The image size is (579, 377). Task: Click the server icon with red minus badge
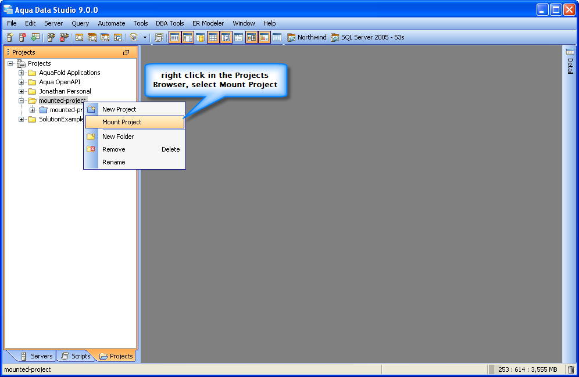coord(23,37)
